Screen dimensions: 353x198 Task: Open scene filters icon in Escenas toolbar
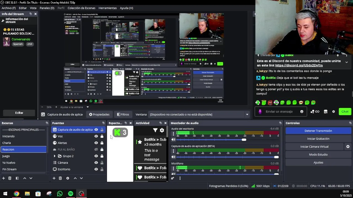[17, 178]
